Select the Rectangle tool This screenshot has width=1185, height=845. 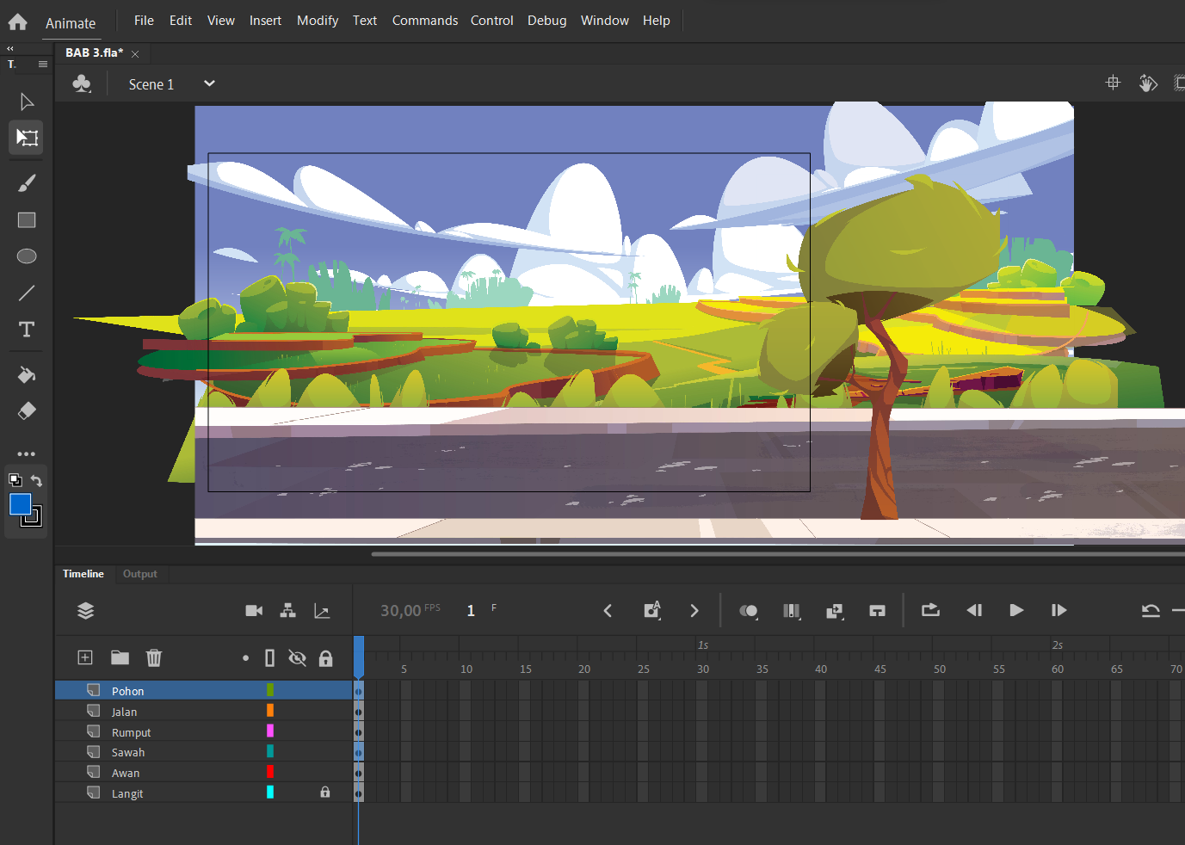tap(27, 220)
